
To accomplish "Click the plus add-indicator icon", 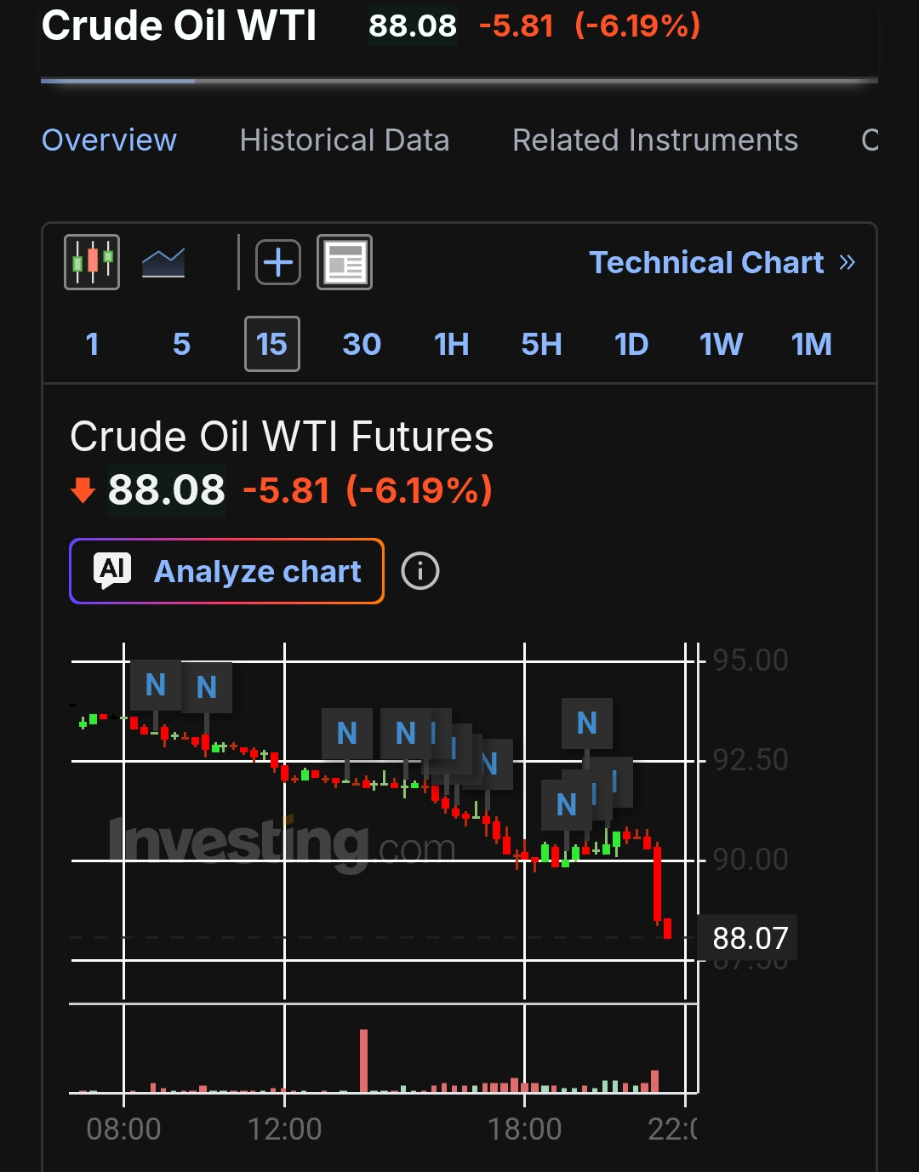I will 278,262.
